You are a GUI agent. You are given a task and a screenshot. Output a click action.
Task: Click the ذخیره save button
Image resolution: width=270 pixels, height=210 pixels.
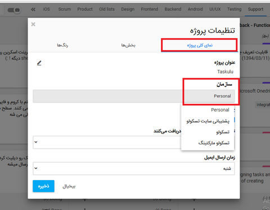tap(43, 186)
